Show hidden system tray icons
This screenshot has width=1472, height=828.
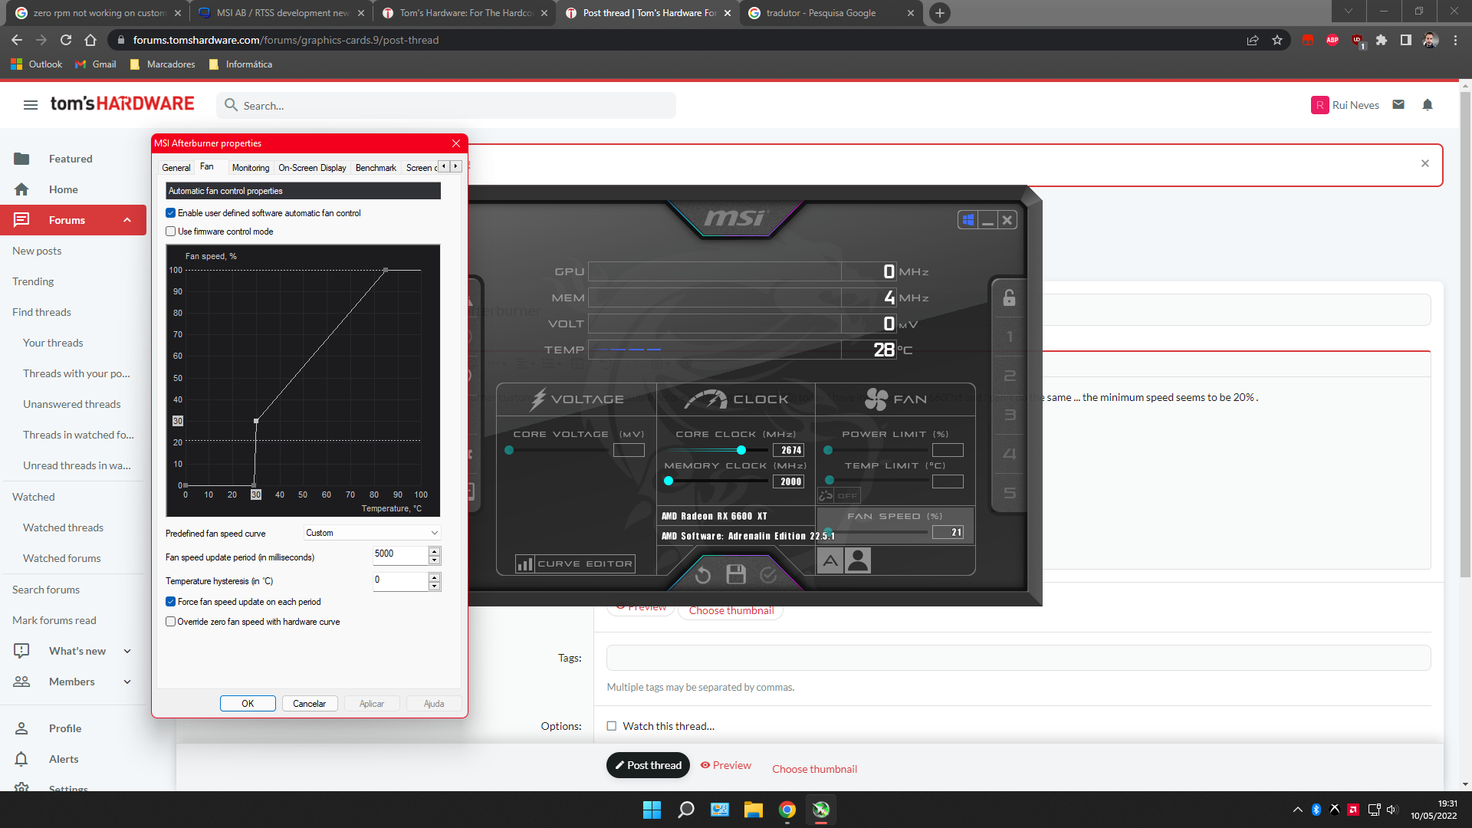tap(1297, 810)
